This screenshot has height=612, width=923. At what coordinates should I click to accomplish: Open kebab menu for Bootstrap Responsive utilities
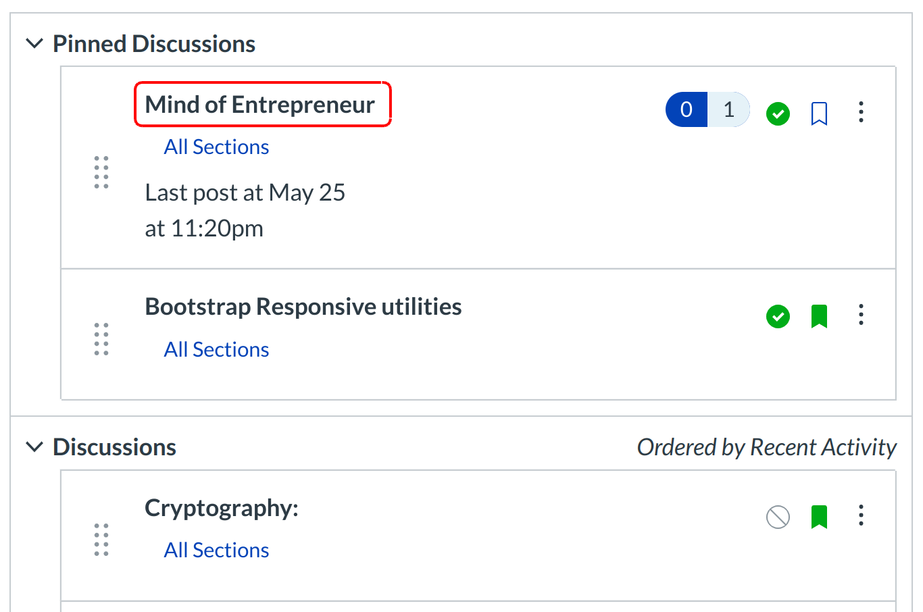(861, 314)
